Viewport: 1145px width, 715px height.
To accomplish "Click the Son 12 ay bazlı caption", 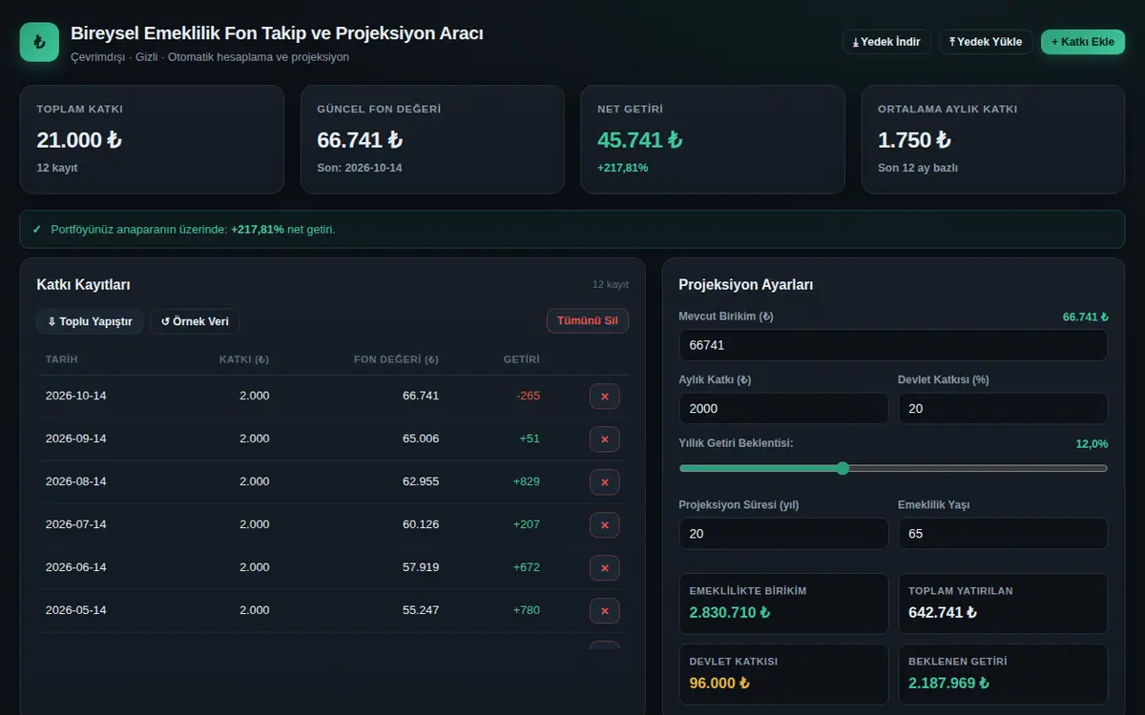I will point(918,168).
